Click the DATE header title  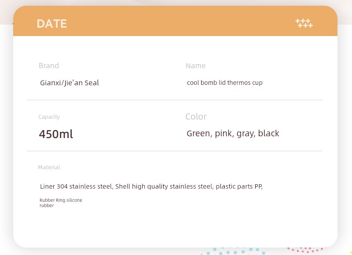click(52, 24)
